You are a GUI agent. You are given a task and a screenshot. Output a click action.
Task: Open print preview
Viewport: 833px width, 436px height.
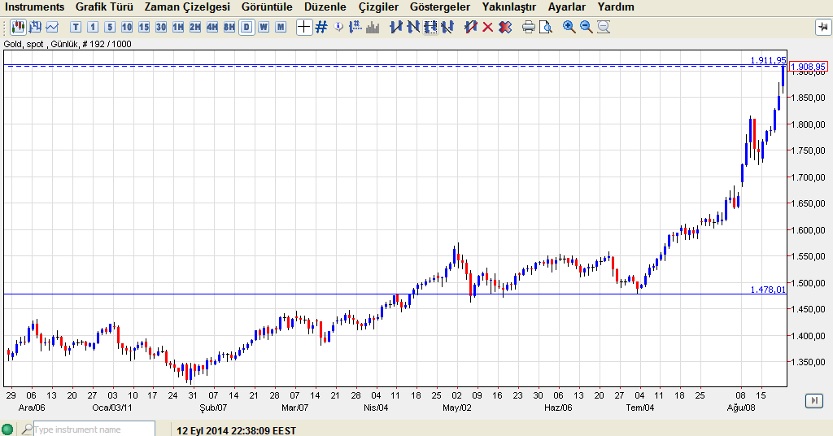coord(545,27)
